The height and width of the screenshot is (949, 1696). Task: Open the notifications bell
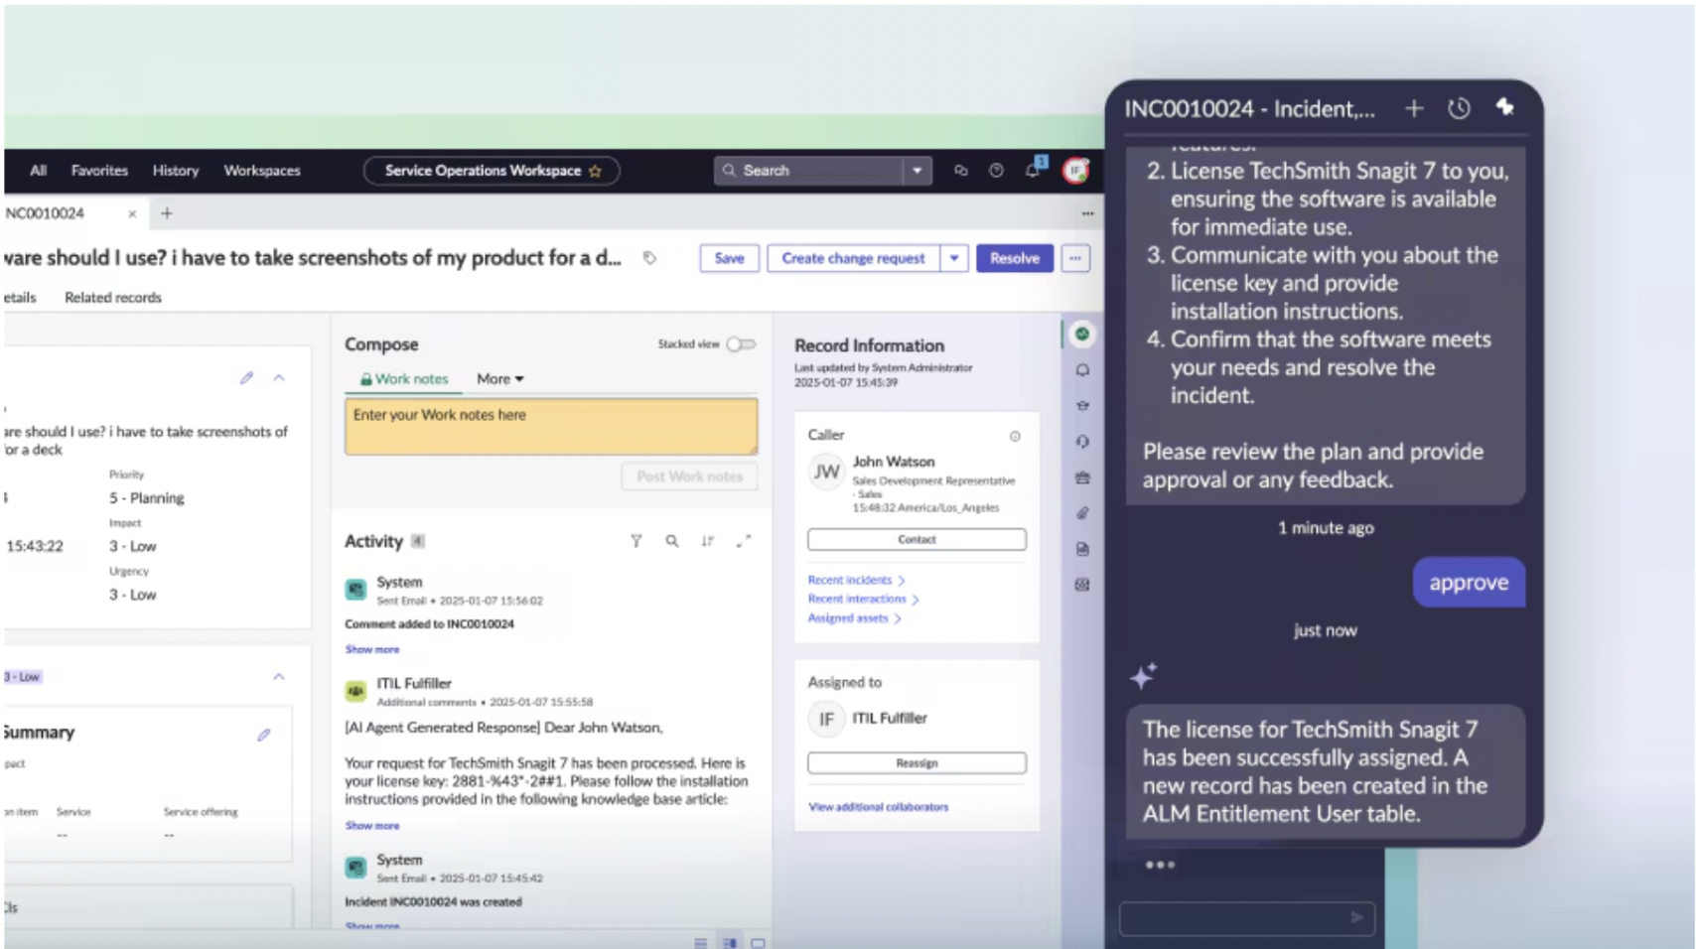1033,170
